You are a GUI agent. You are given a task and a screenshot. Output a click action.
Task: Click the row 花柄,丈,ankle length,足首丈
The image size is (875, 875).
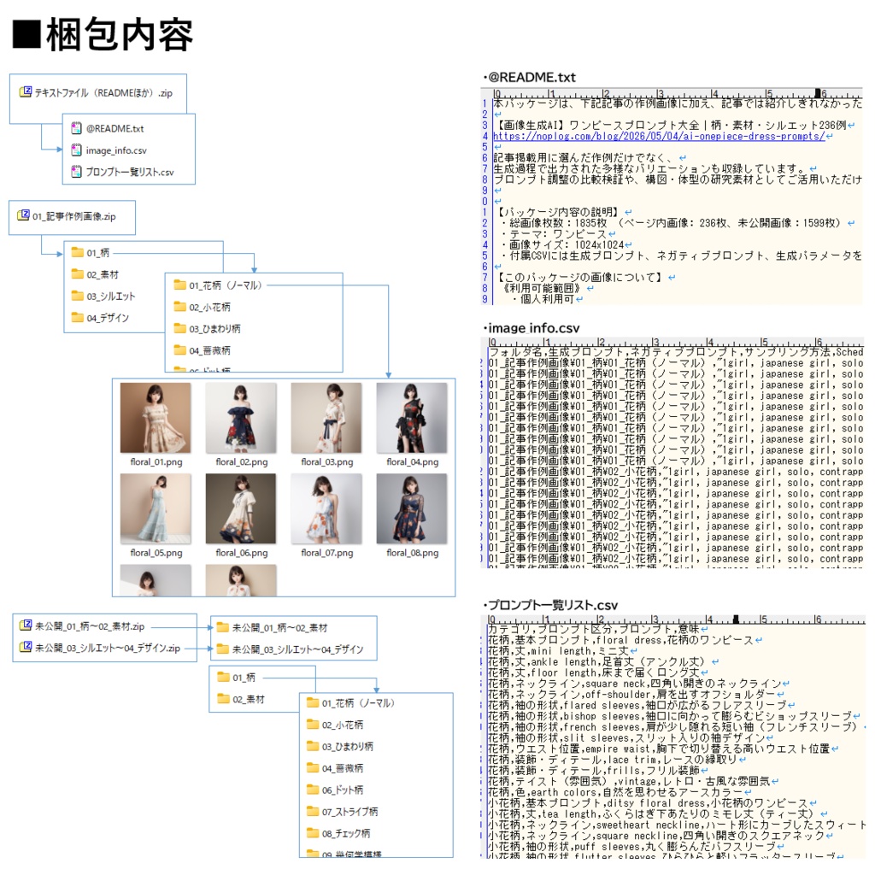click(x=603, y=662)
